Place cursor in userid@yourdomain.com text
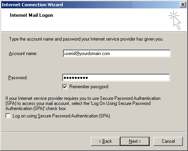Image resolution: width=188 pixels, height=151 pixels. (x=87, y=53)
